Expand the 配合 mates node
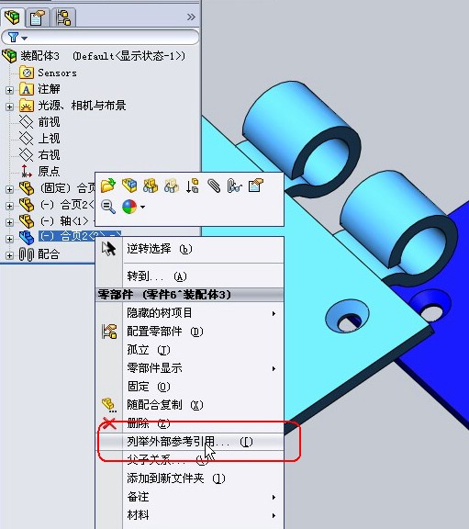The image size is (469, 529). pyautogui.click(x=9, y=255)
